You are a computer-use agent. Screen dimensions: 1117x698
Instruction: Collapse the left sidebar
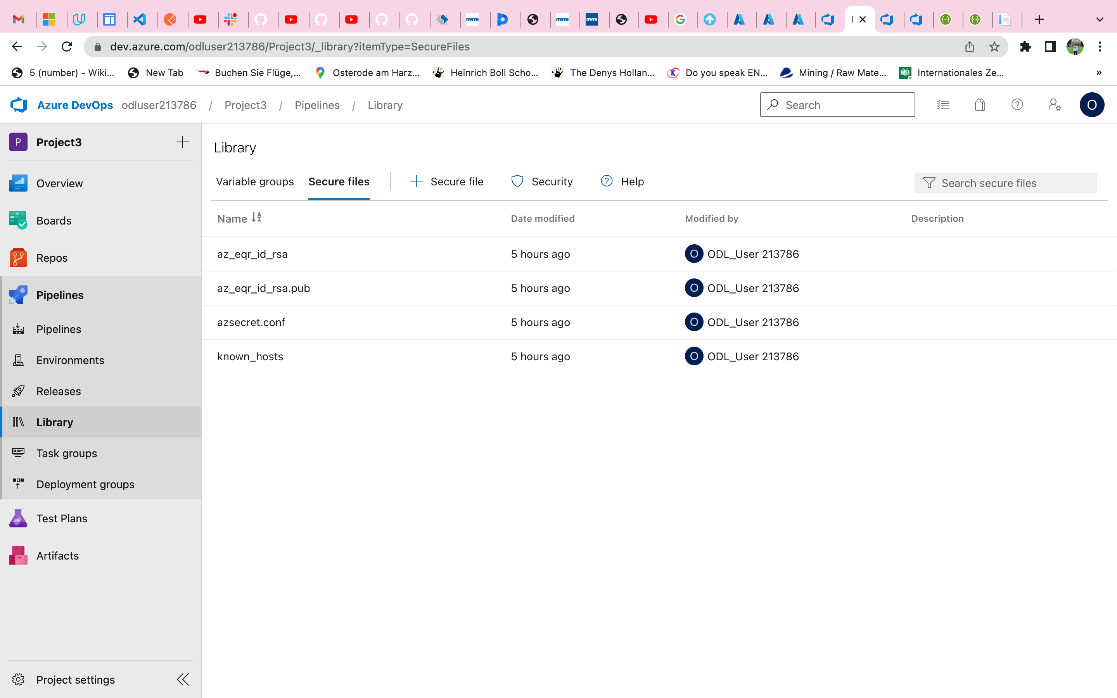click(x=183, y=679)
